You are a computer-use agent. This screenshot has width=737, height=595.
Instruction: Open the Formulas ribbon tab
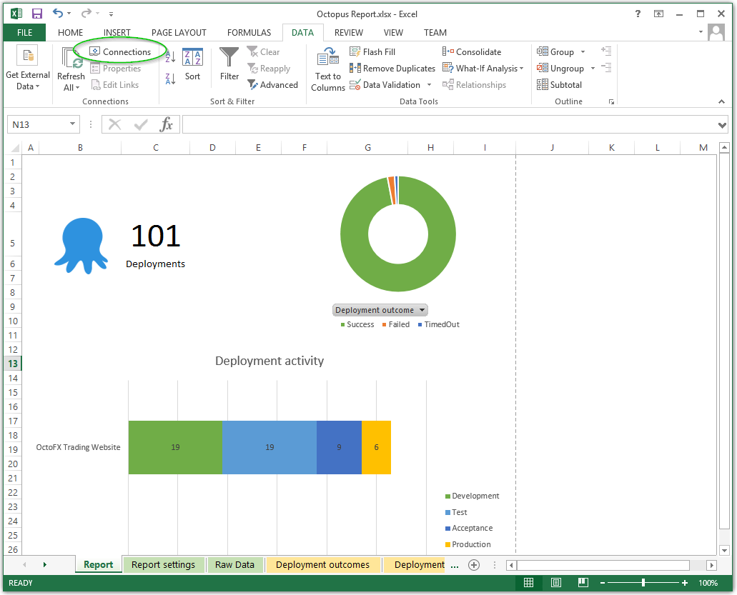tap(249, 33)
